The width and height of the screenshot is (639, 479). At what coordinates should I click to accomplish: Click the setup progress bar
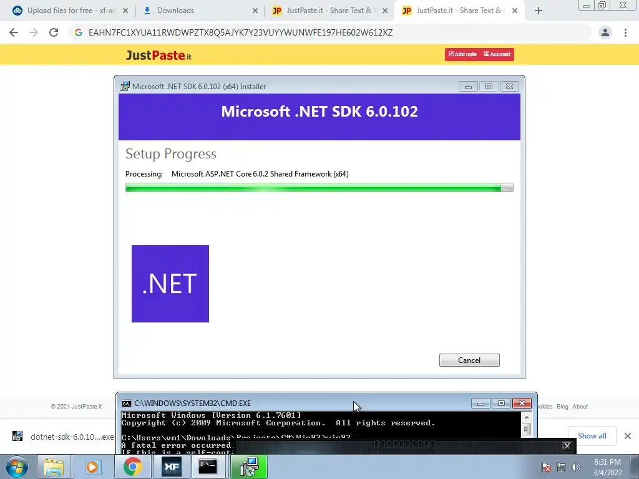[319, 187]
